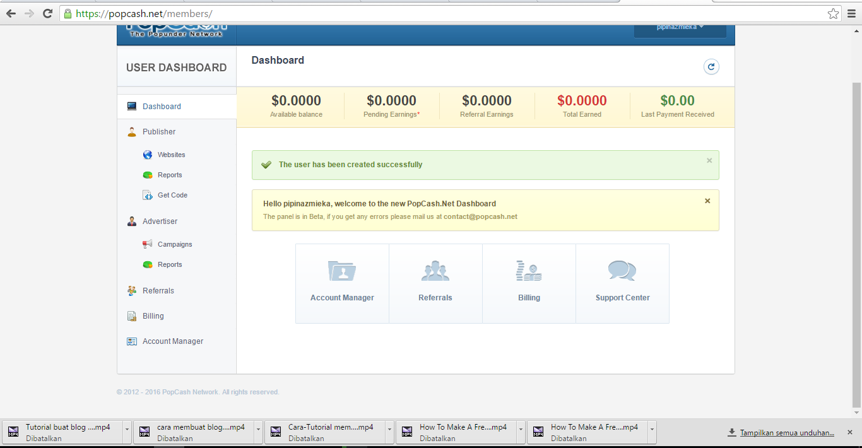Click the Referral Earnings label
The height and width of the screenshot is (448, 862).
(487, 115)
